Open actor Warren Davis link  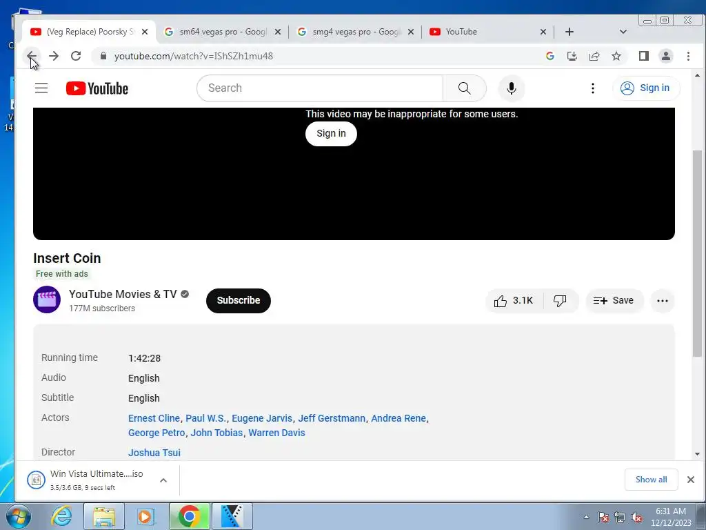coord(277,433)
